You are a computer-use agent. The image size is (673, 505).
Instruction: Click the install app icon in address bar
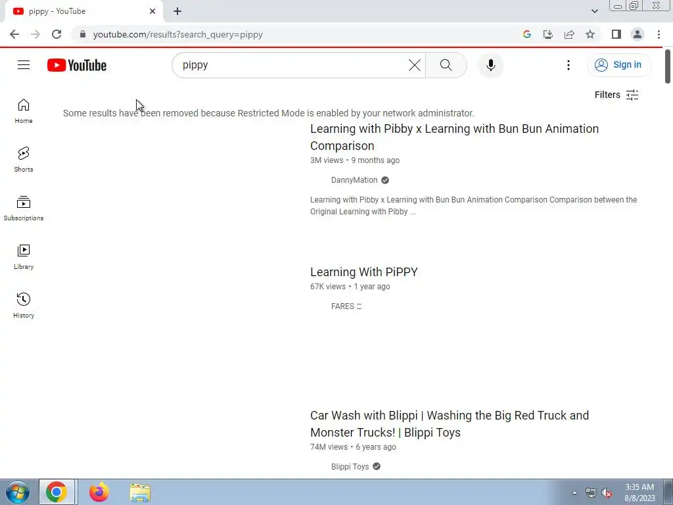(x=548, y=34)
